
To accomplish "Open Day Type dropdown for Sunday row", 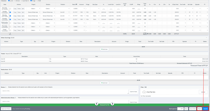I will pos(95,12).
